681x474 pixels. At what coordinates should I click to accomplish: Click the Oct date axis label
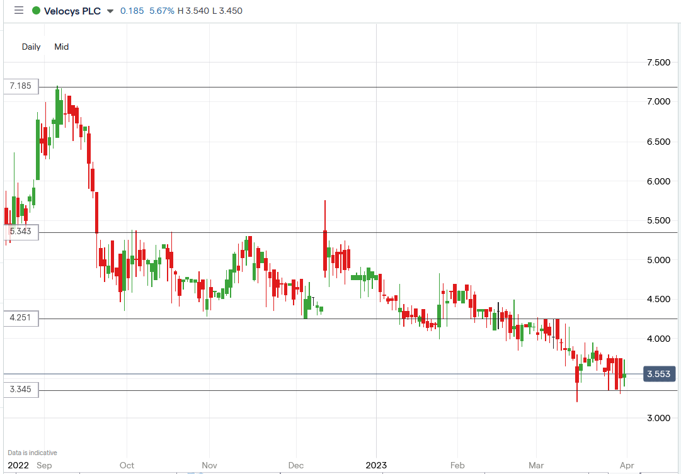(127, 466)
